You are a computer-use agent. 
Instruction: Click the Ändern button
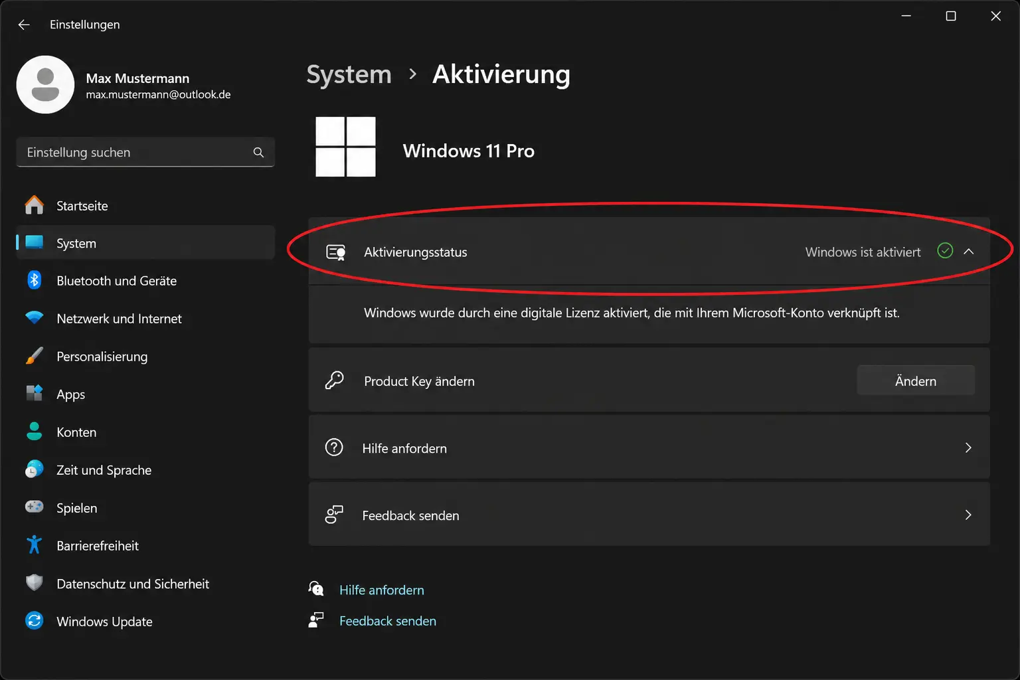[916, 381]
